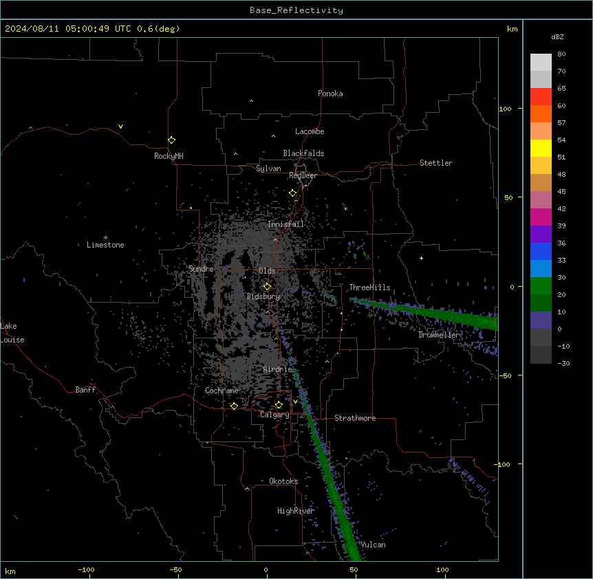Image resolution: width=593 pixels, height=579 pixels.
Task: Click the white asterisk marker east of Innisfail
Action: point(345,208)
